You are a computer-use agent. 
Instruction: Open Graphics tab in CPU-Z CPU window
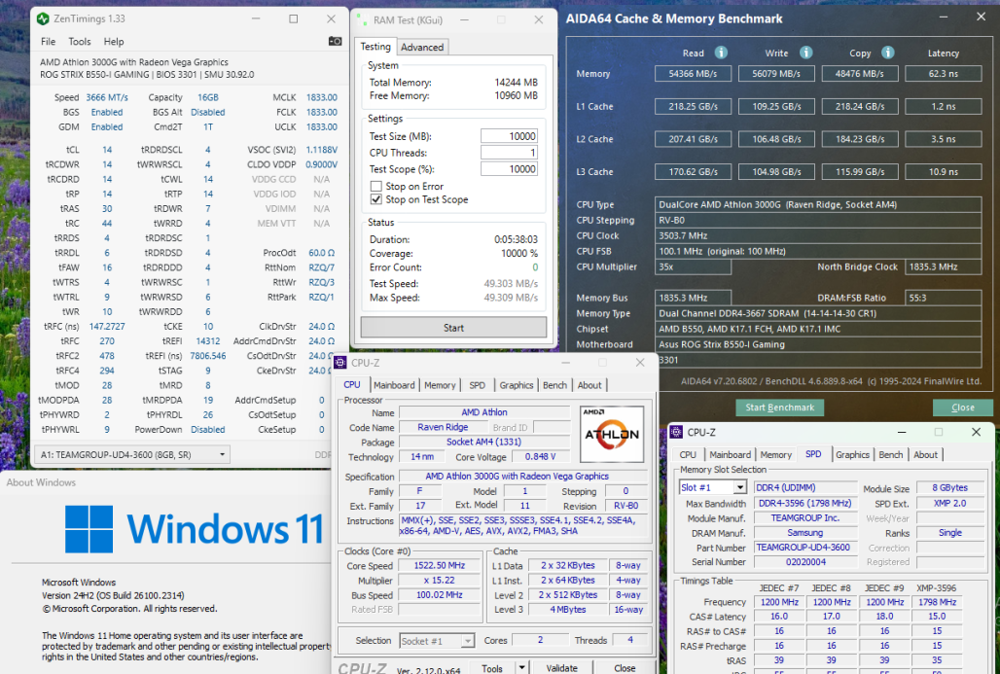[x=516, y=385]
